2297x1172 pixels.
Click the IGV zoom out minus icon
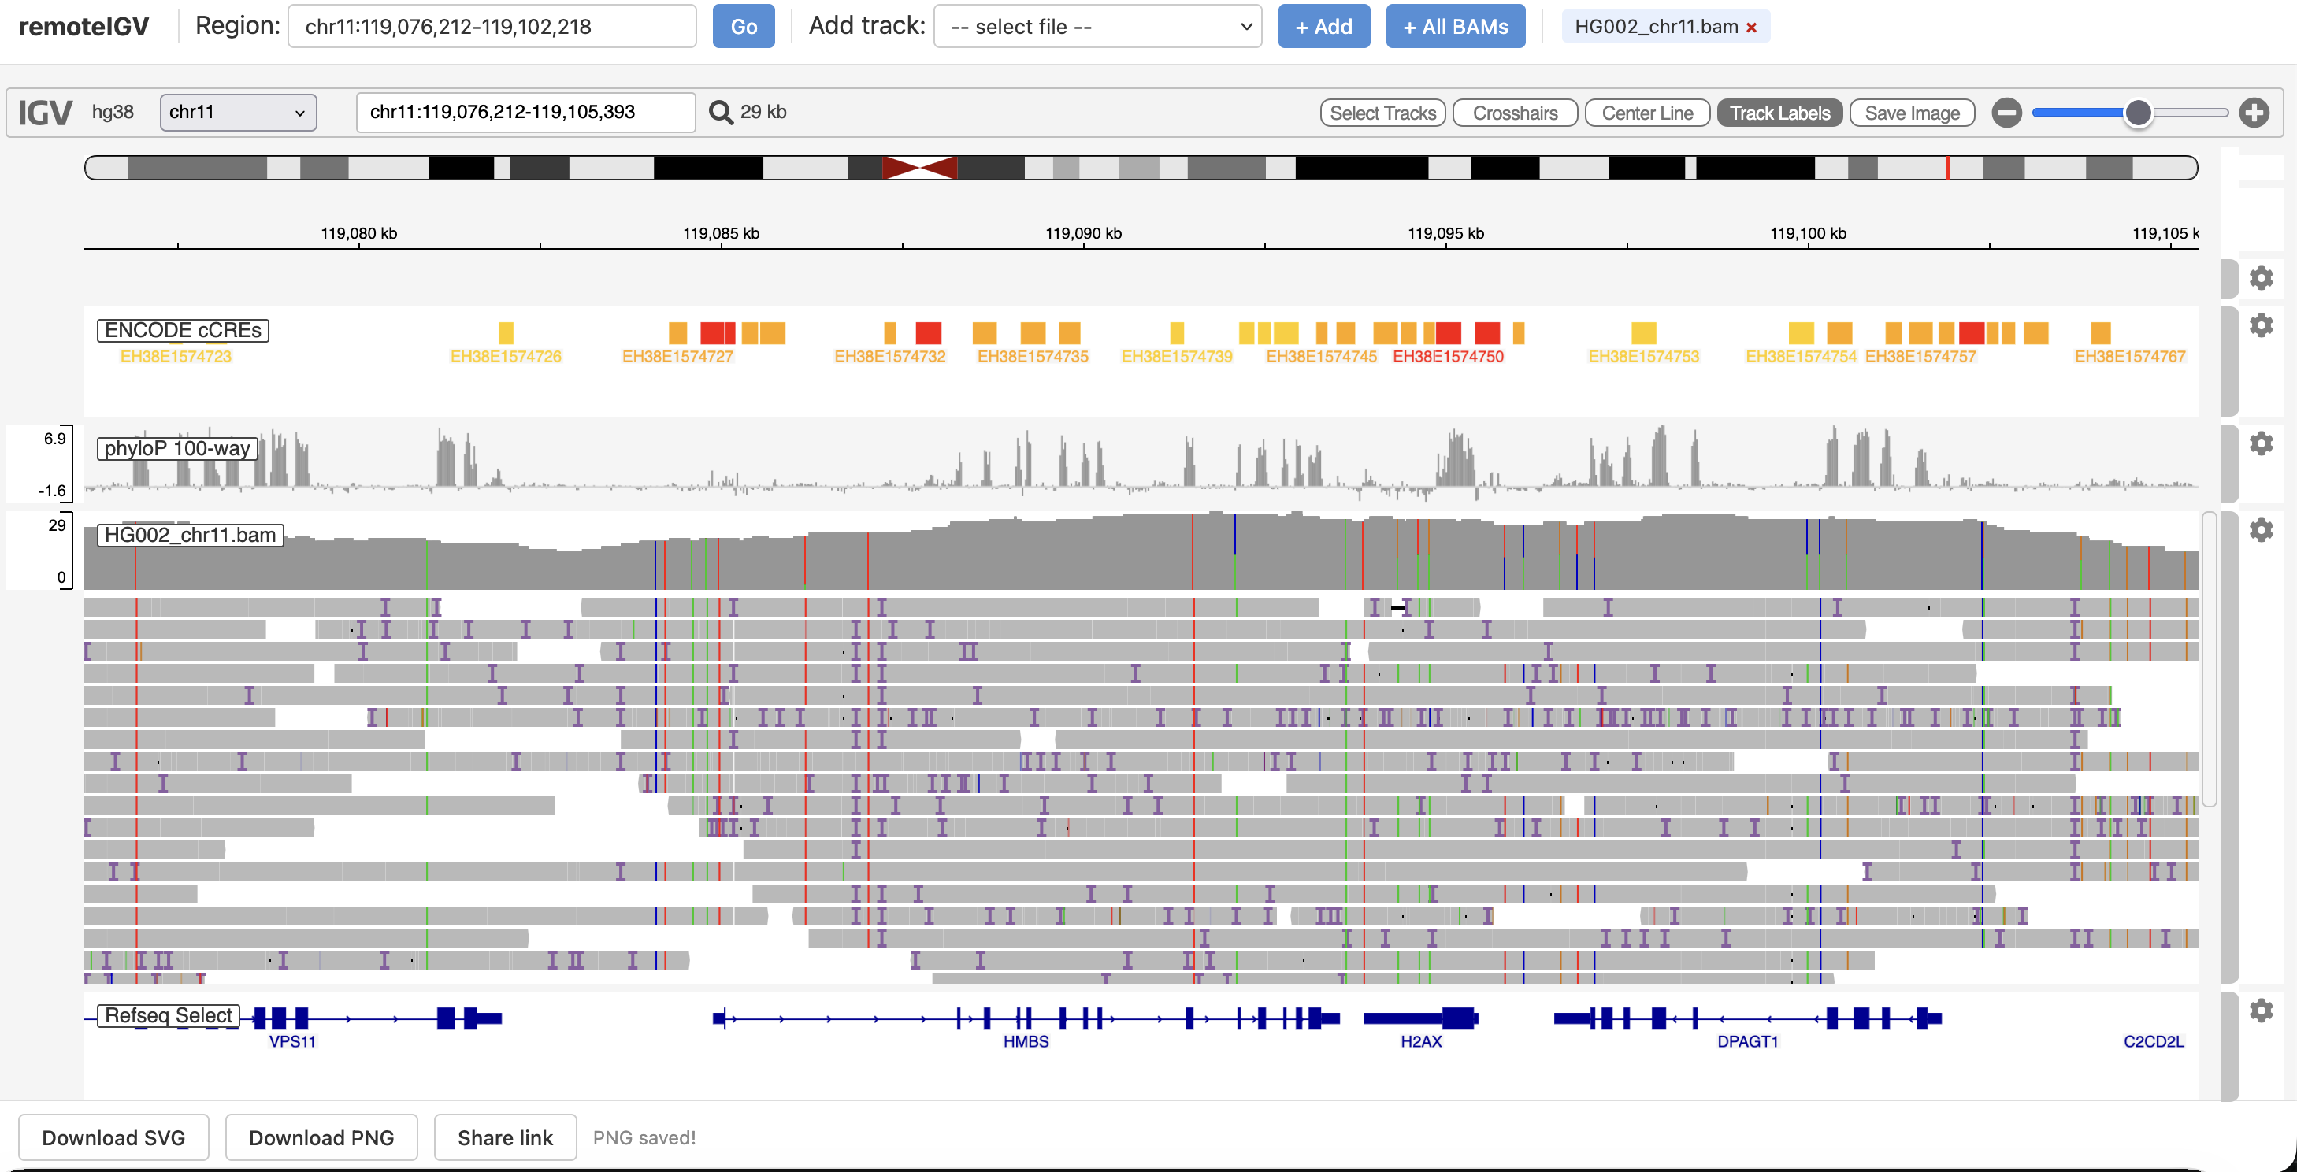(x=2006, y=113)
